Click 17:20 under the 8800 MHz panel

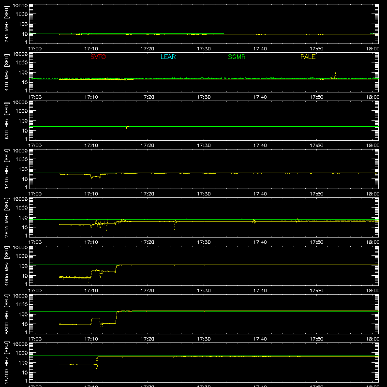pyautogui.click(x=148, y=339)
